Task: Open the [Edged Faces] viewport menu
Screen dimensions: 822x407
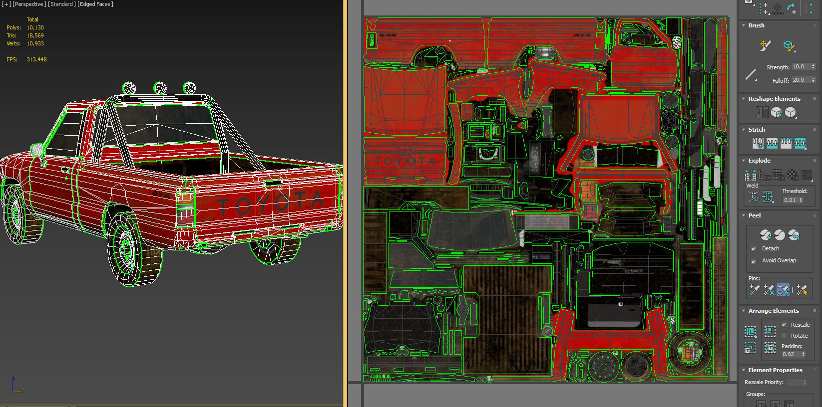Action: tap(95, 4)
